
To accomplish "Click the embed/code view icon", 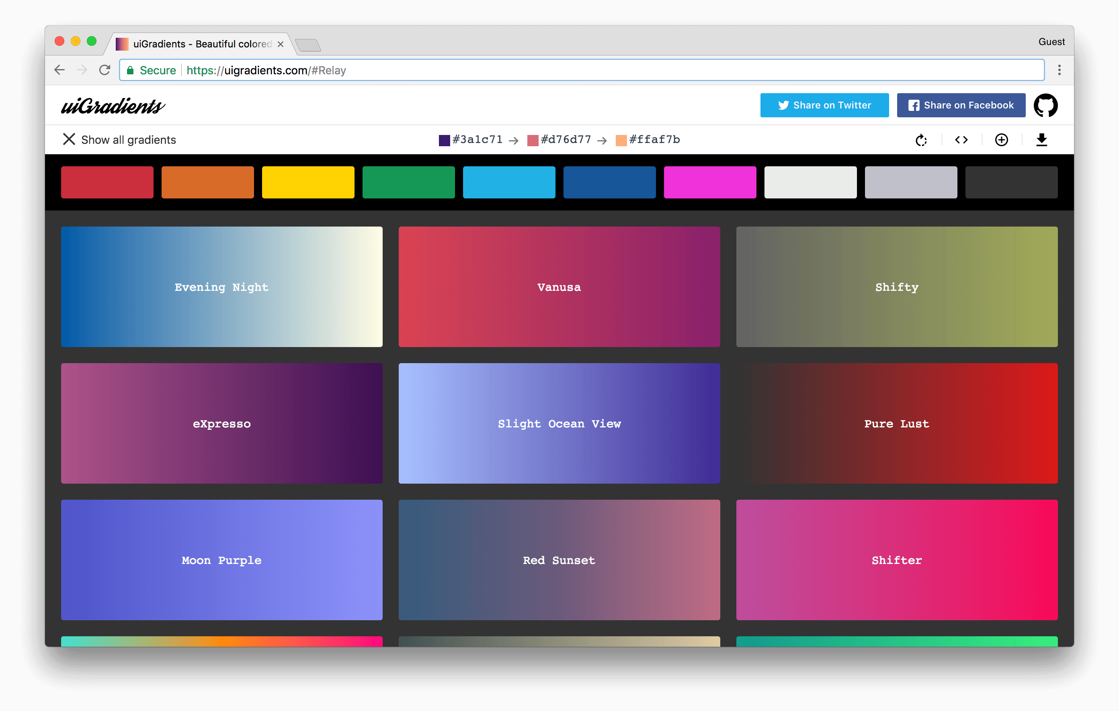I will (x=960, y=139).
